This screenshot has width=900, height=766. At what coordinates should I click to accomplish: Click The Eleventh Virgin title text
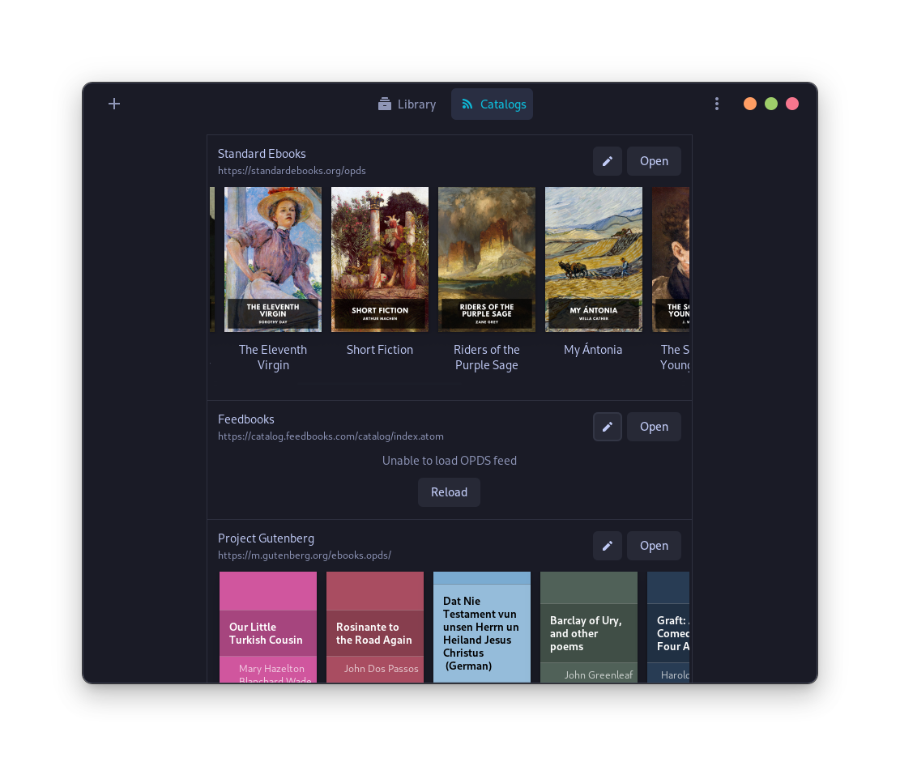pos(273,357)
